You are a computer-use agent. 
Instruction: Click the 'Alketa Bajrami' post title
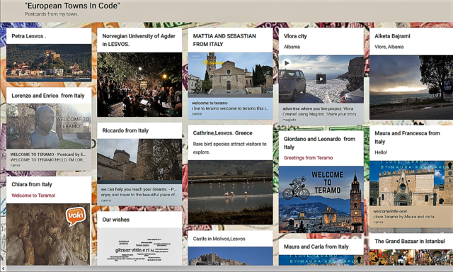[x=392, y=36]
